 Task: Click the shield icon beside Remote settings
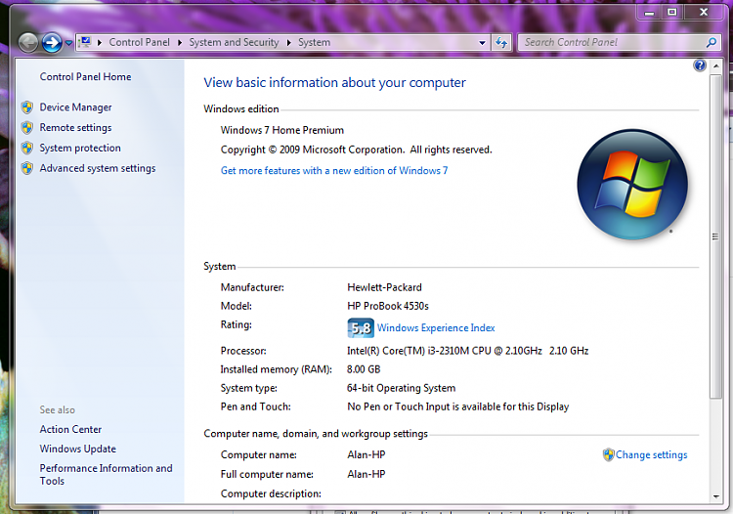coord(27,128)
